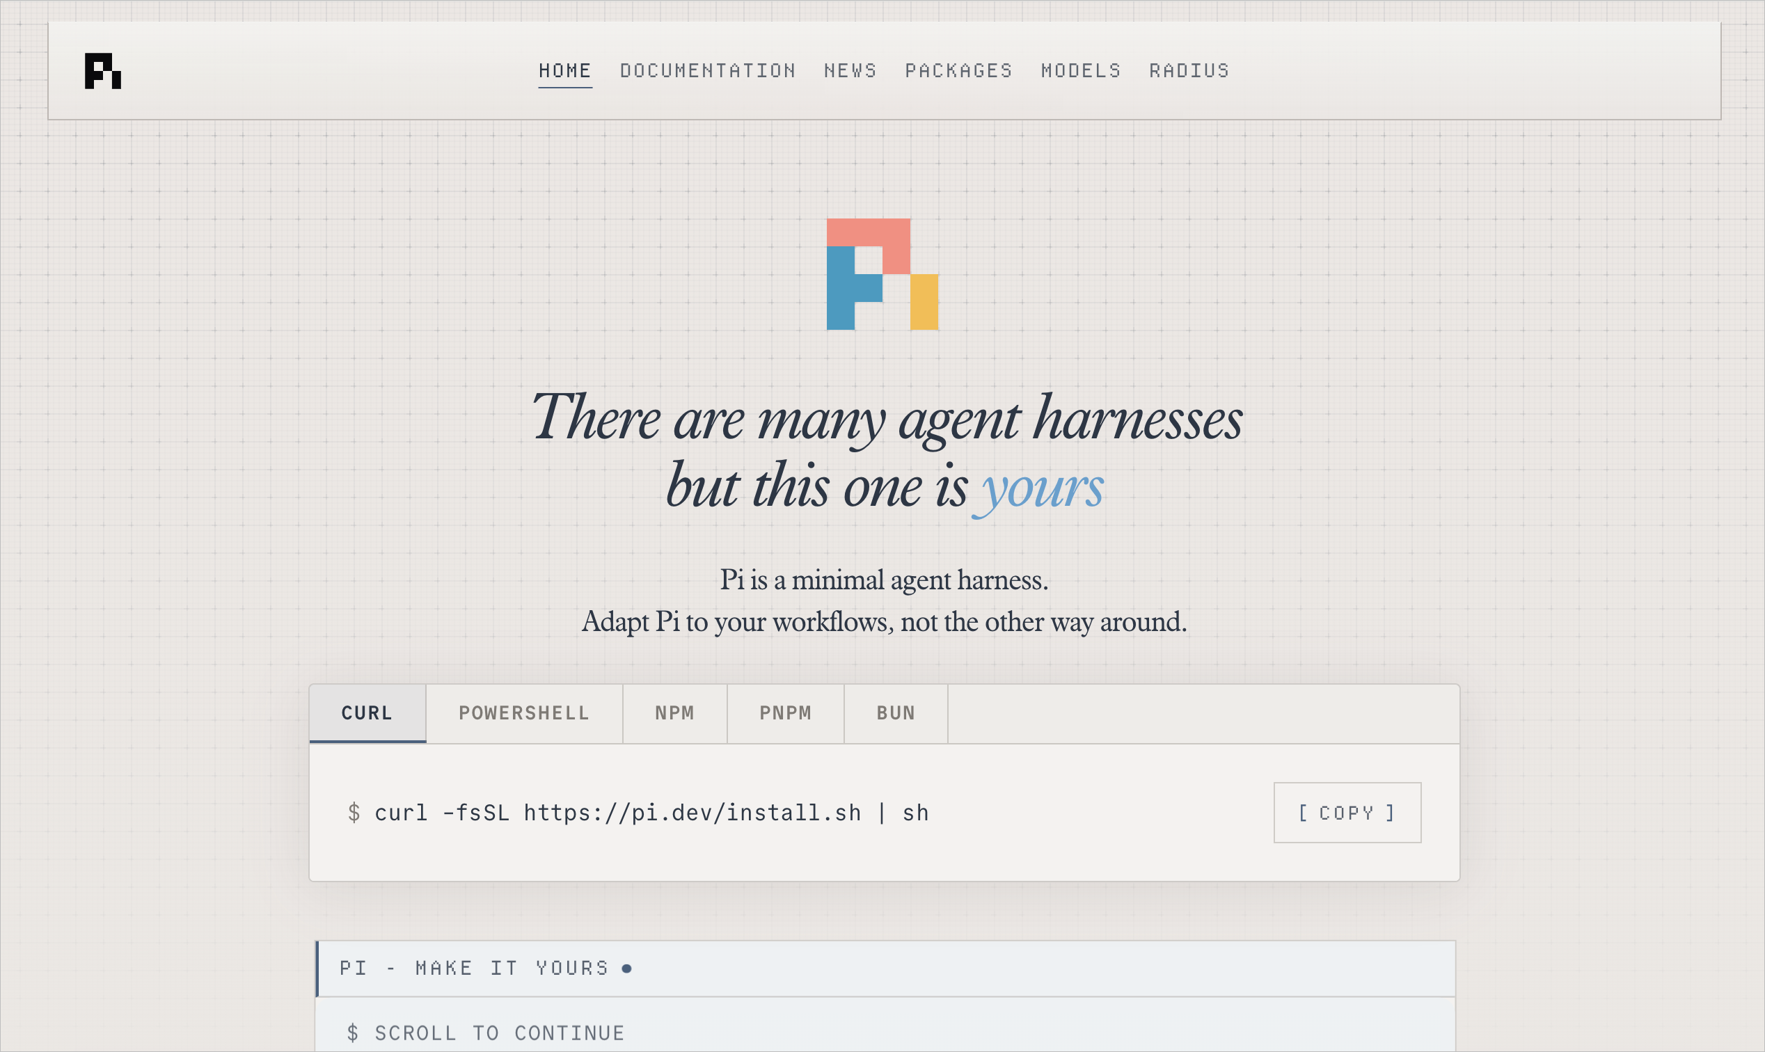
Task: Click the colorful Pi logo in hero
Action: tap(882, 274)
